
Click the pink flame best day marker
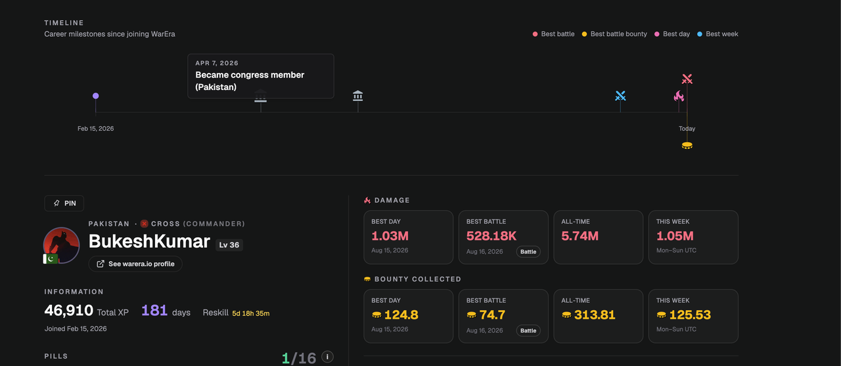click(x=679, y=96)
